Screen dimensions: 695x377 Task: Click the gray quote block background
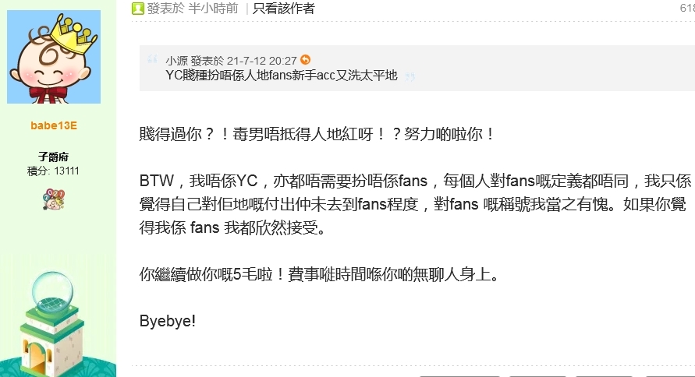[417, 68]
